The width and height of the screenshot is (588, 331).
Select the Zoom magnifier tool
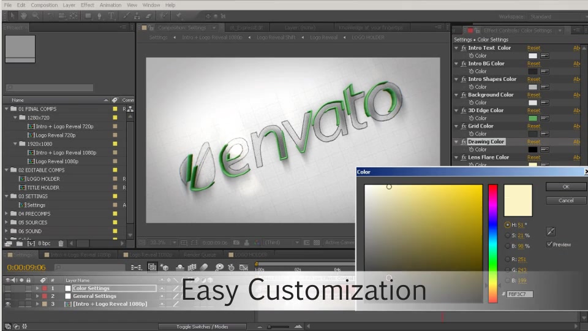pos(36,16)
